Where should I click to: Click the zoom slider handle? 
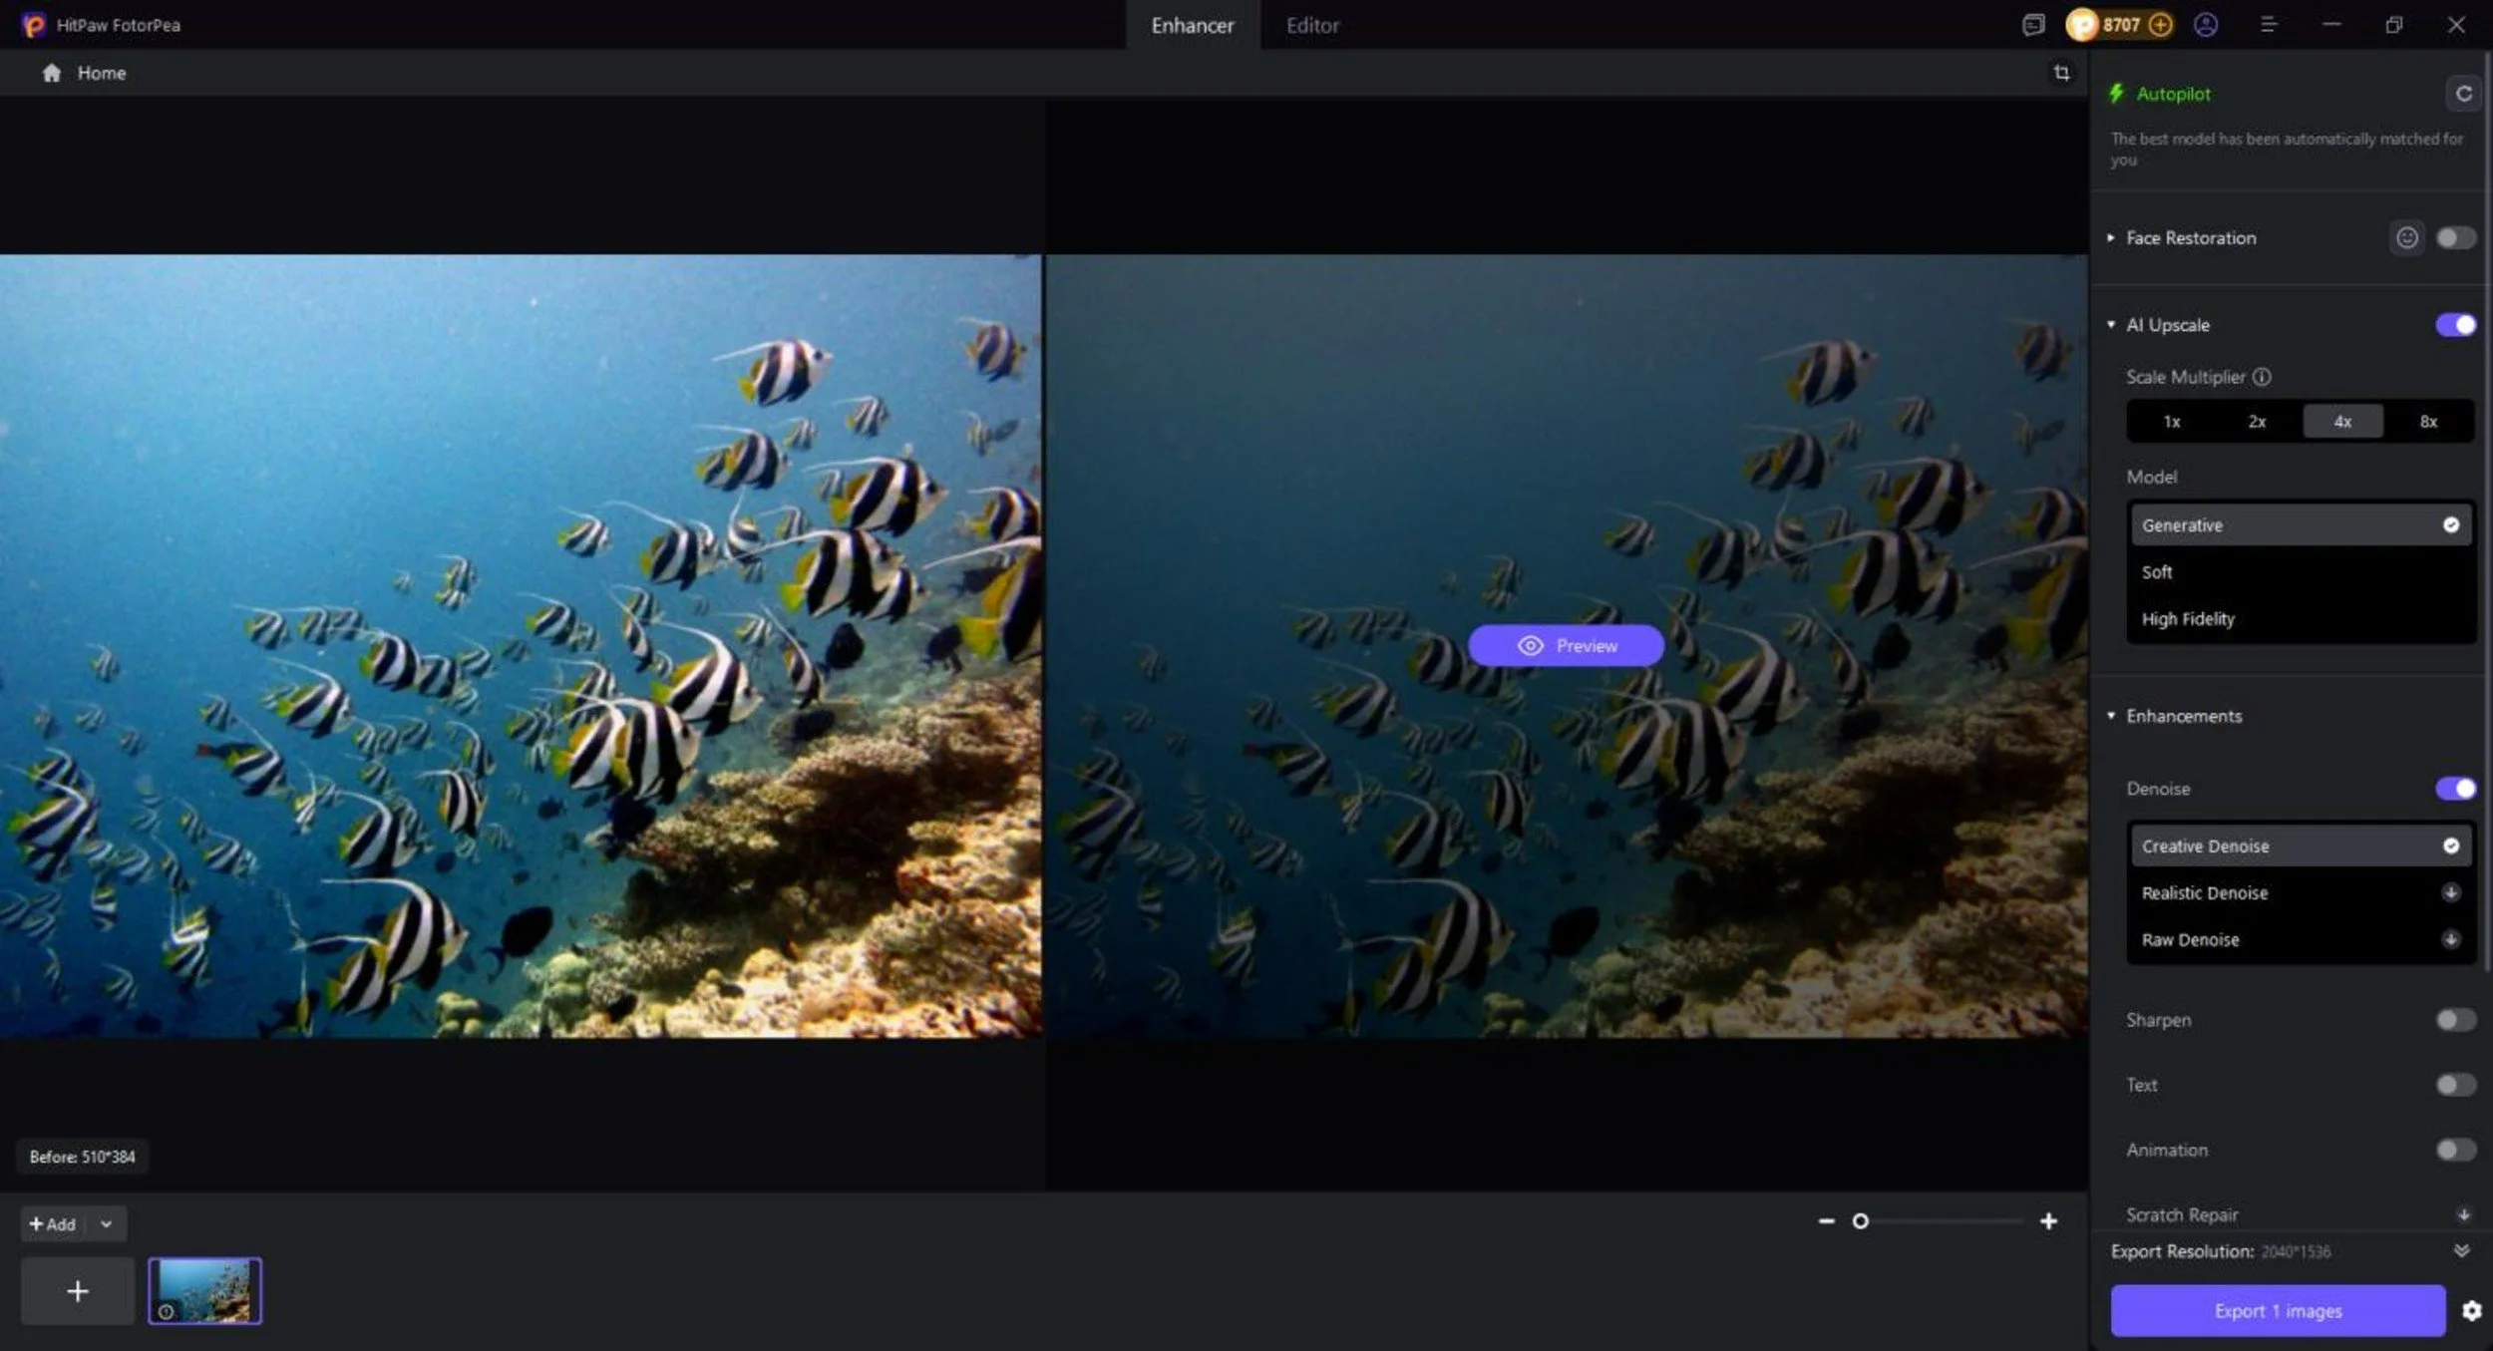pyautogui.click(x=1860, y=1221)
